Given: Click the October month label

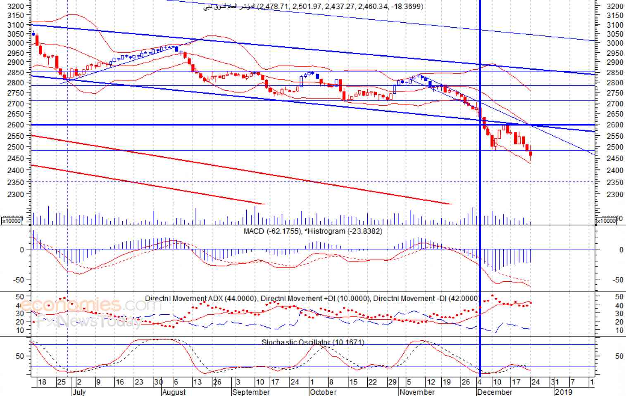Looking at the screenshot, I should pos(323,391).
